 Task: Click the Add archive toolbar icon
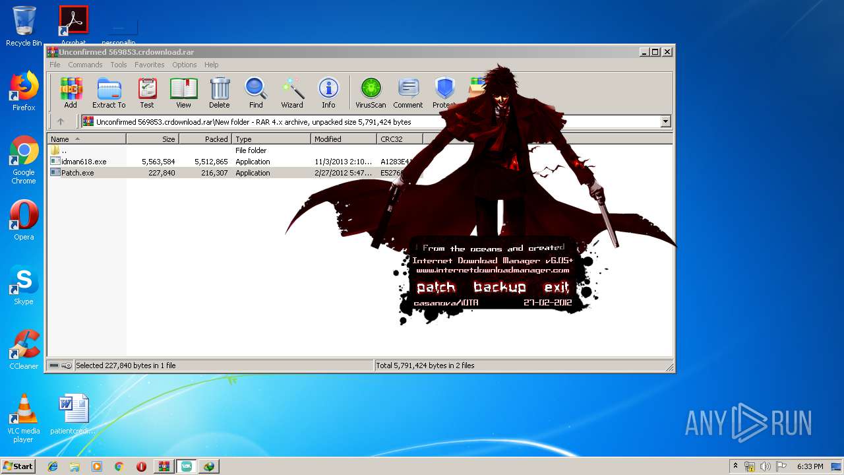coord(71,93)
